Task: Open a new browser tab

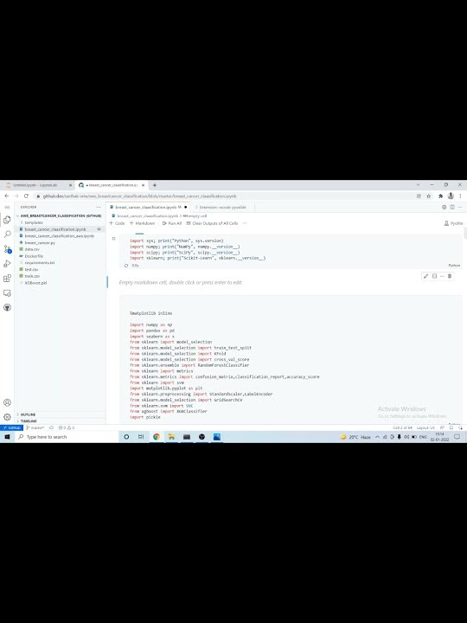Action: coord(155,185)
